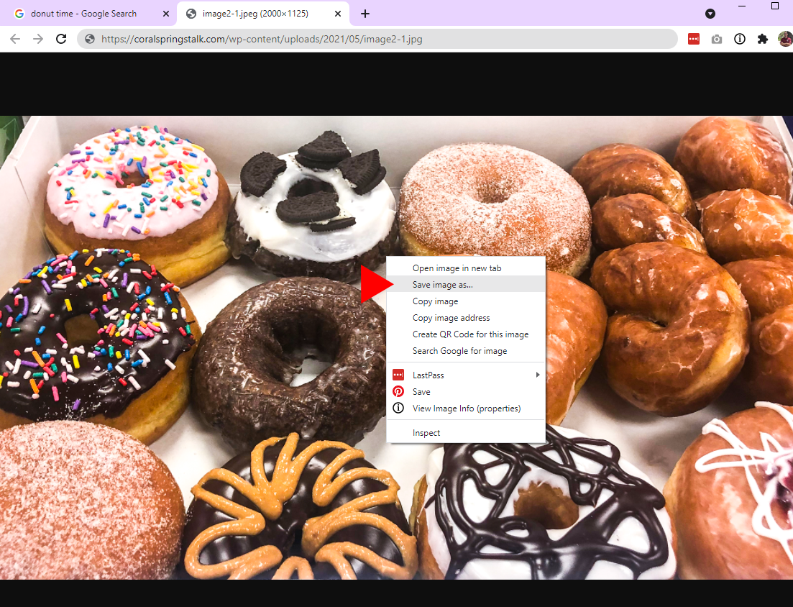Image resolution: width=793 pixels, height=607 pixels.
Task: Choose Pinterest Save in context menu
Action: (466, 391)
